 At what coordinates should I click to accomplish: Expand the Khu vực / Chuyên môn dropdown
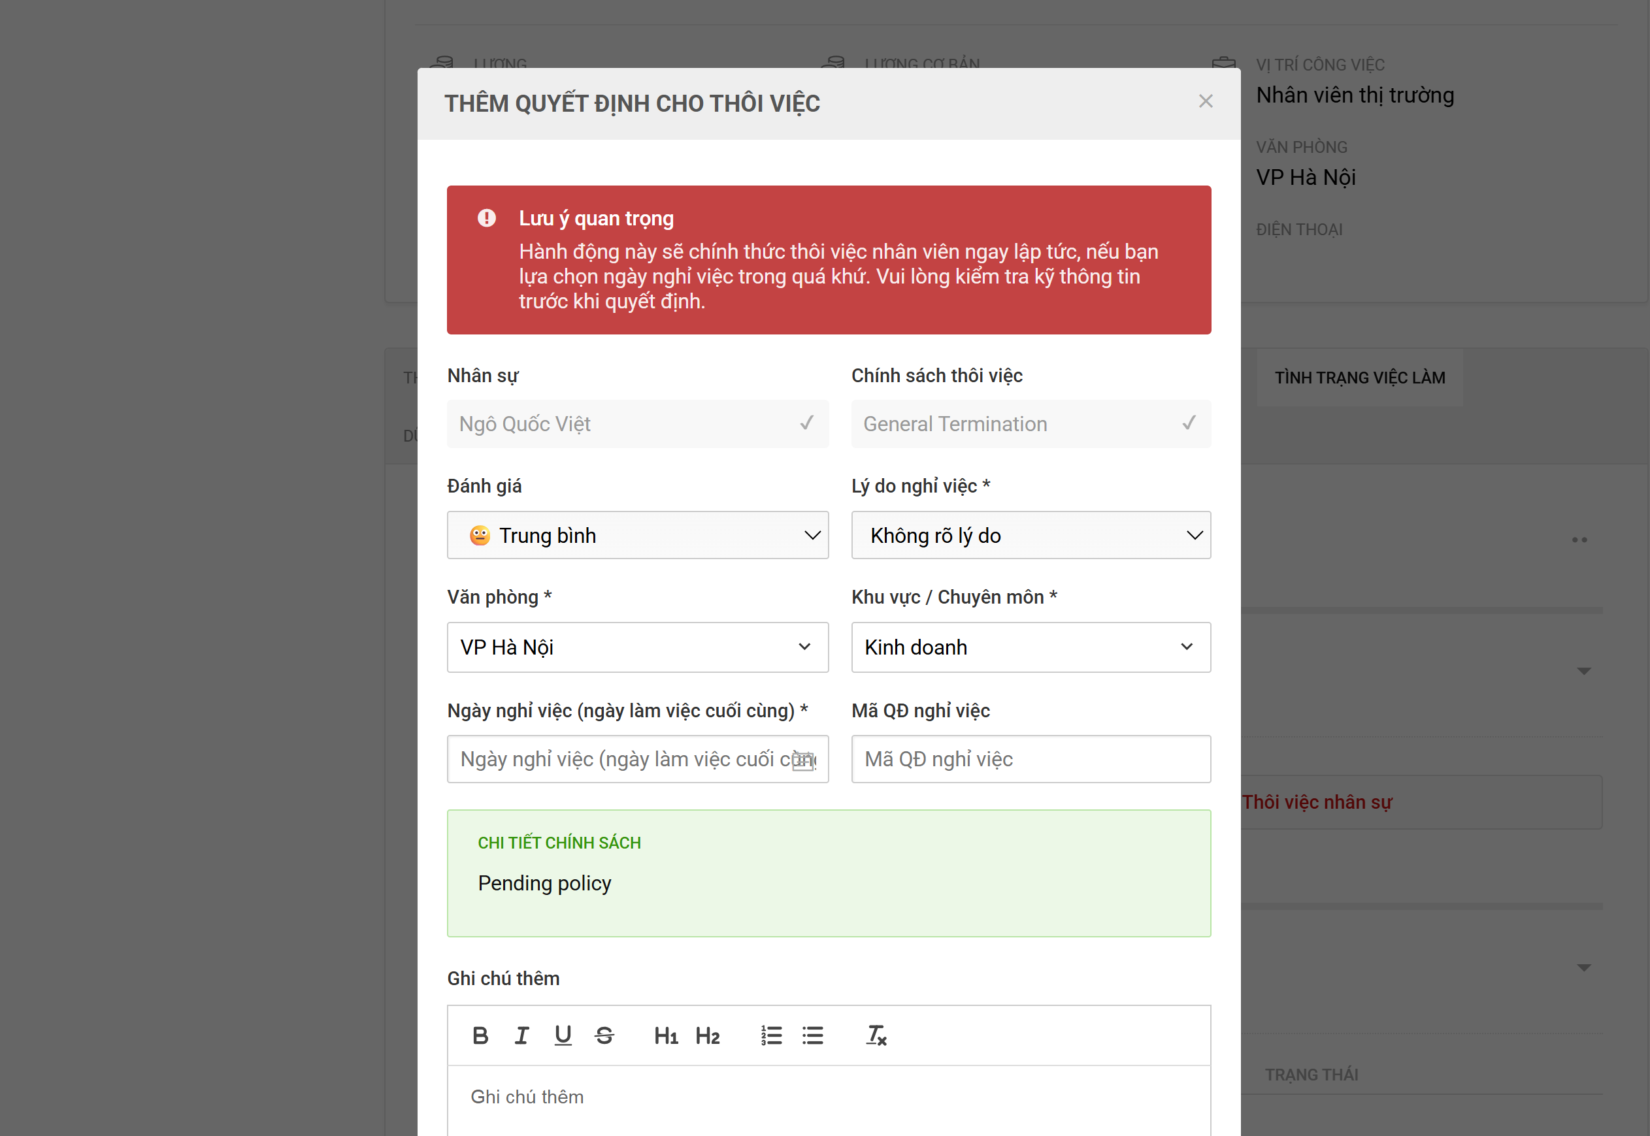click(x=1030, y=647)
